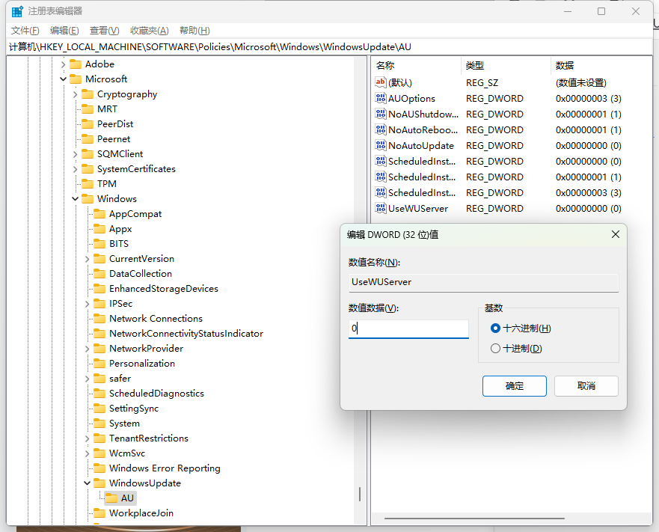Collapse the Windows tree node
The image size is (659, 532).
click(x=74, y=198)
